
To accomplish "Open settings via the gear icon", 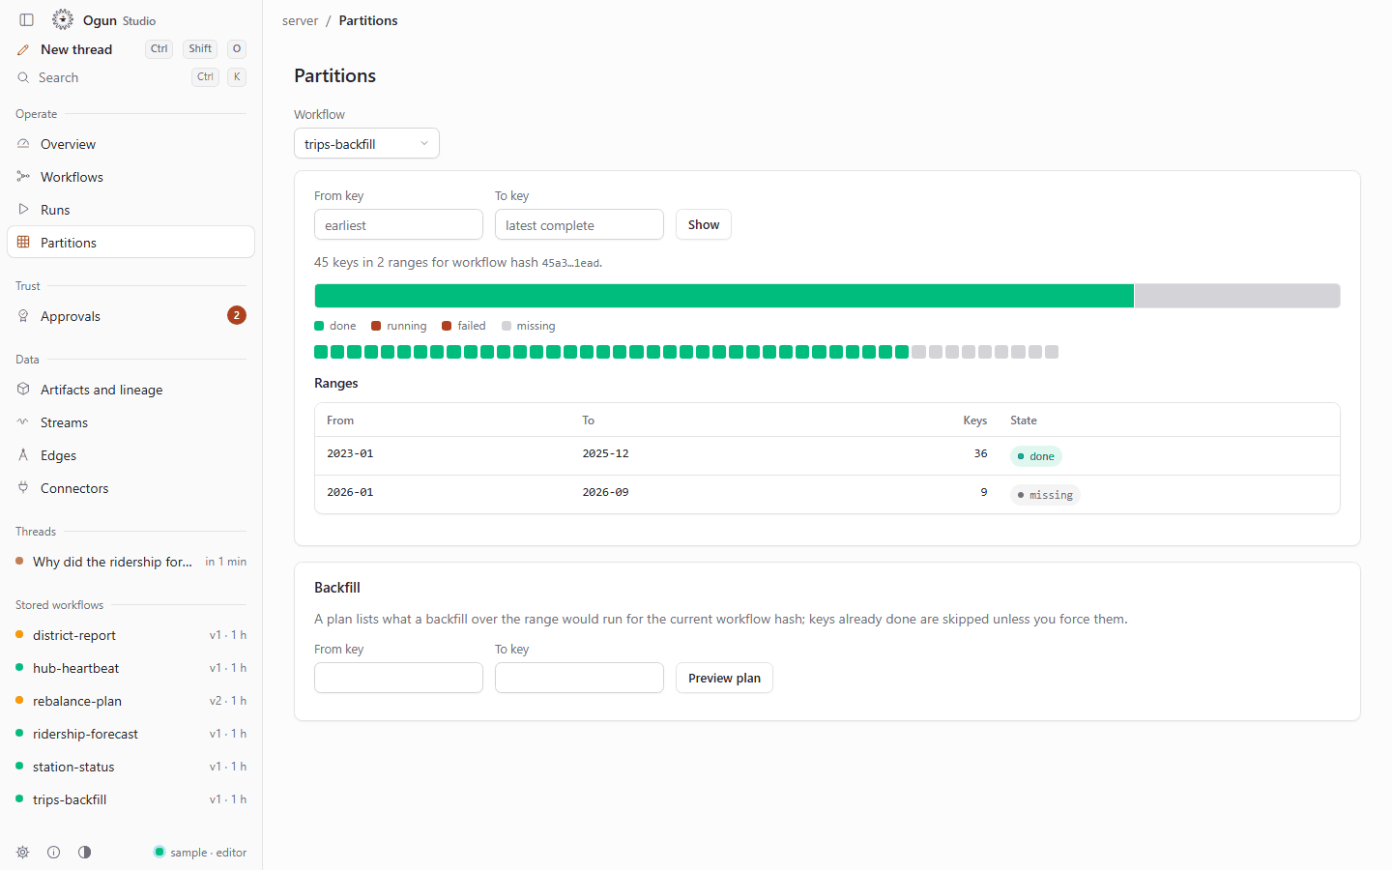I will tap(23, 853).
